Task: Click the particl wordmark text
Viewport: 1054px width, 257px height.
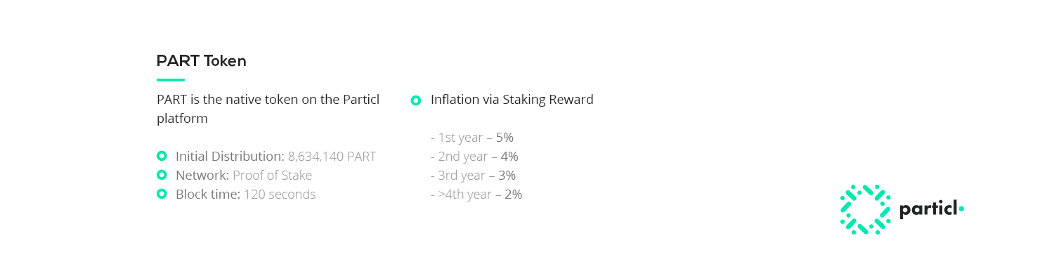Action: coord(928,209)
